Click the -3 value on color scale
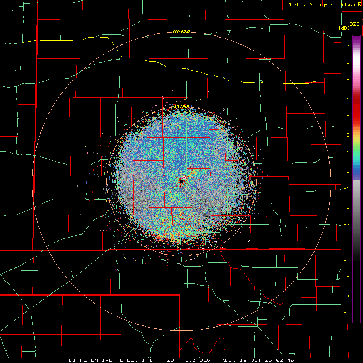363x363 pixels. pos(346,225)
